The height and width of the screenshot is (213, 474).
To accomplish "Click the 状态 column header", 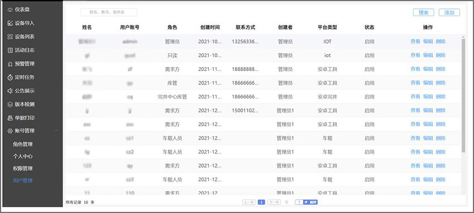I will click(x=369, y=27).
